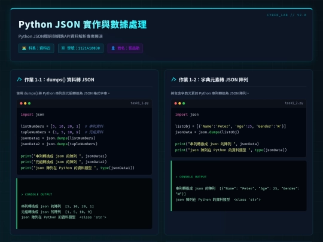This screenshot has width=323, height=242.
Task: Click the jsonData1 = json.dumps(listNumbers) line
Action: coord(58,138)
